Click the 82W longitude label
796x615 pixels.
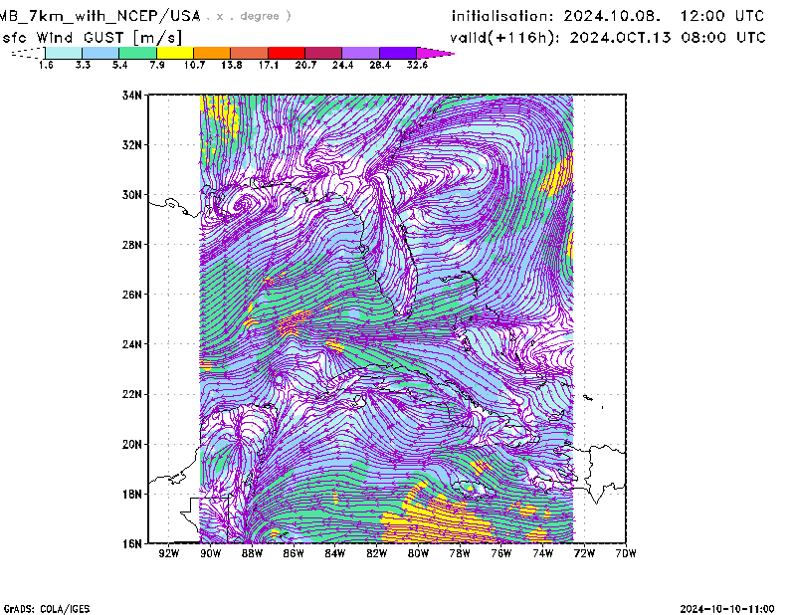click(x=377, y=553)
